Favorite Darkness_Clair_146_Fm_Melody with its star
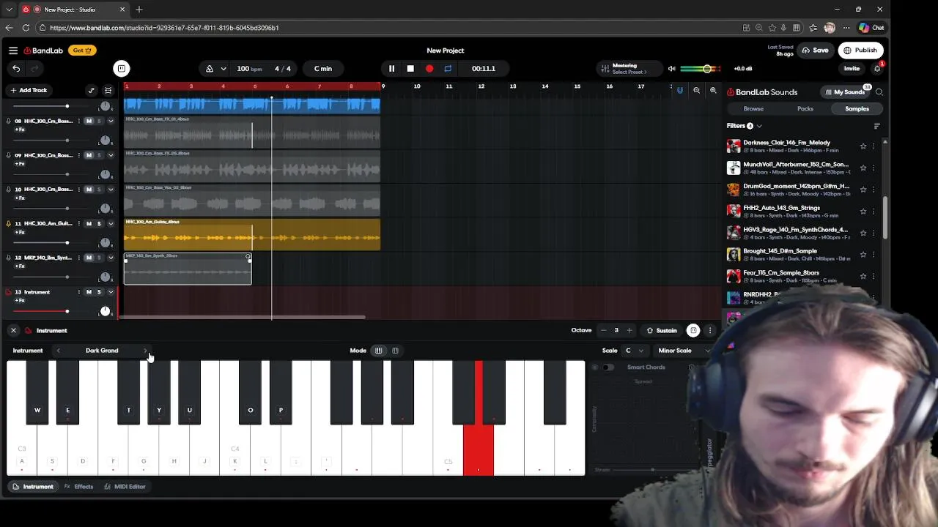 [863, 146]
